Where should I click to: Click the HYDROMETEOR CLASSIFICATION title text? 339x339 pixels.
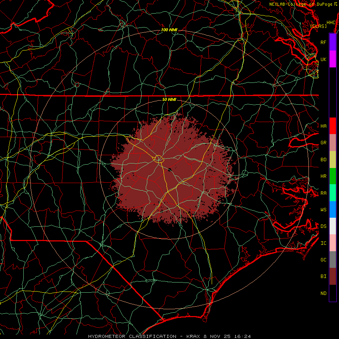(132, 336)
